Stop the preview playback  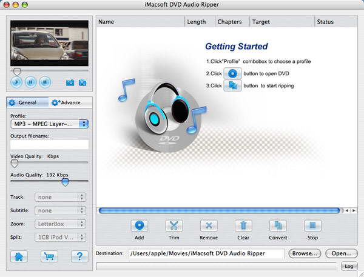coord(45,82)
